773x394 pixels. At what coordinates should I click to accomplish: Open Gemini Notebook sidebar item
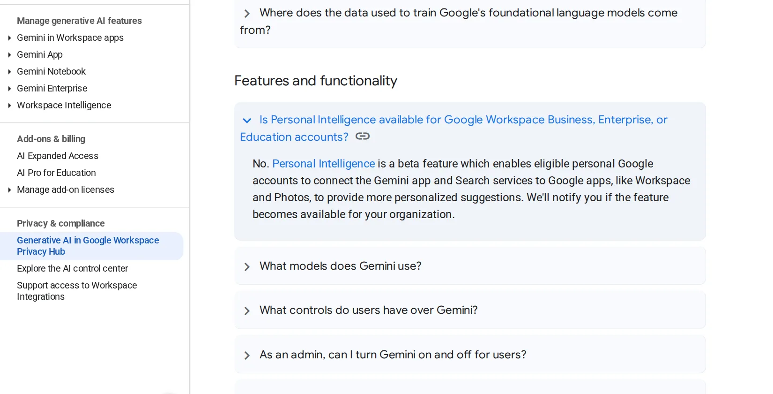coord(51,71)
